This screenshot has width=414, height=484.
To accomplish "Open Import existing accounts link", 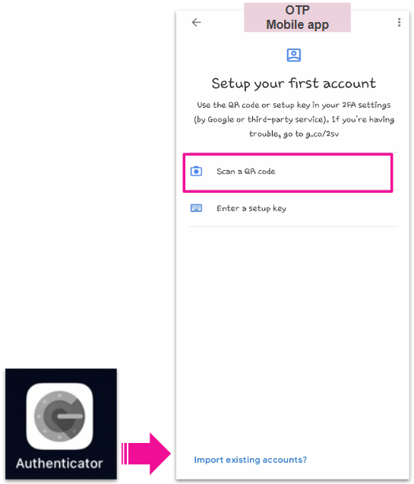I will click(x=251, y=460).
